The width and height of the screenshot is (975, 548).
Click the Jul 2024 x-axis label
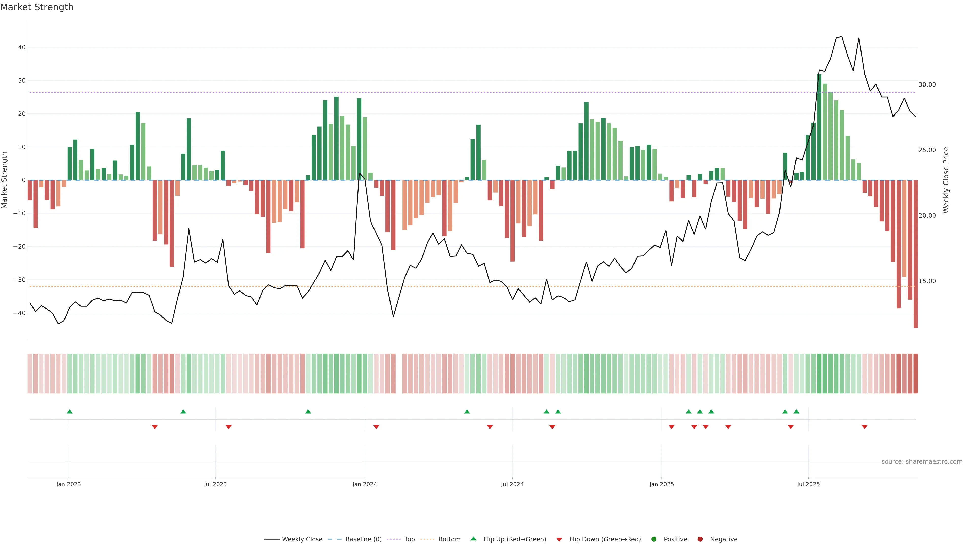click(x=512, y=484)
